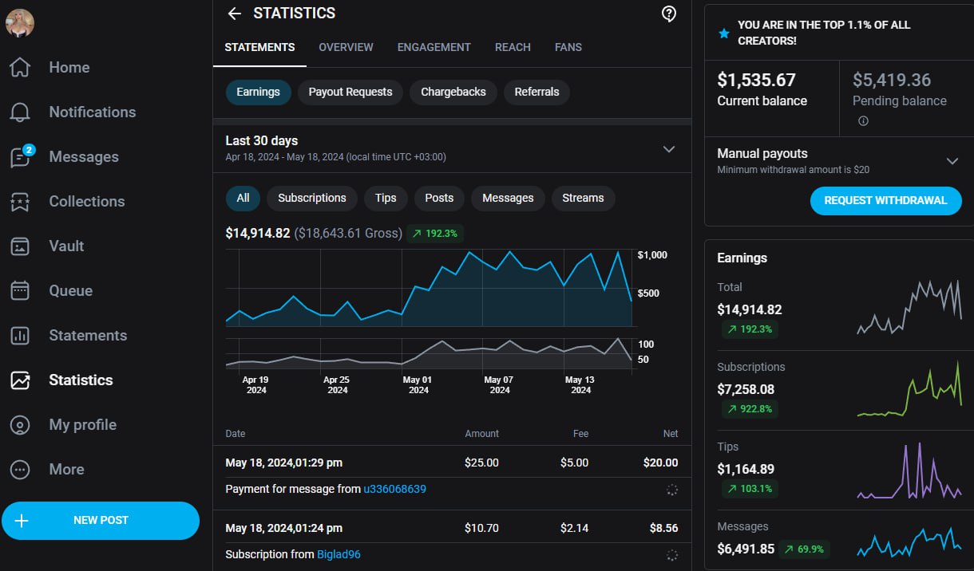The width and height of the screenshot is (974, 571).
Task: Filter earnings by Tips pill
Action: (x=386, y=199)
